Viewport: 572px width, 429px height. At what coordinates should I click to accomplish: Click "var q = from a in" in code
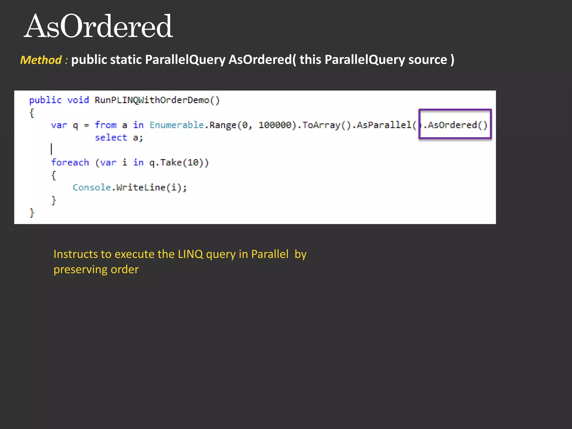coord(97,125)
